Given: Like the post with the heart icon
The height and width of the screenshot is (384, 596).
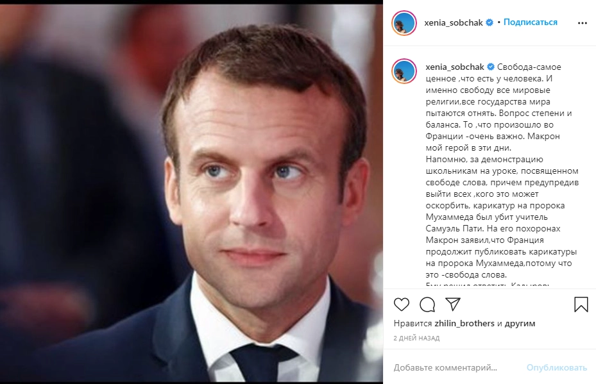Looking at the screenshot, I should (402, 305).
